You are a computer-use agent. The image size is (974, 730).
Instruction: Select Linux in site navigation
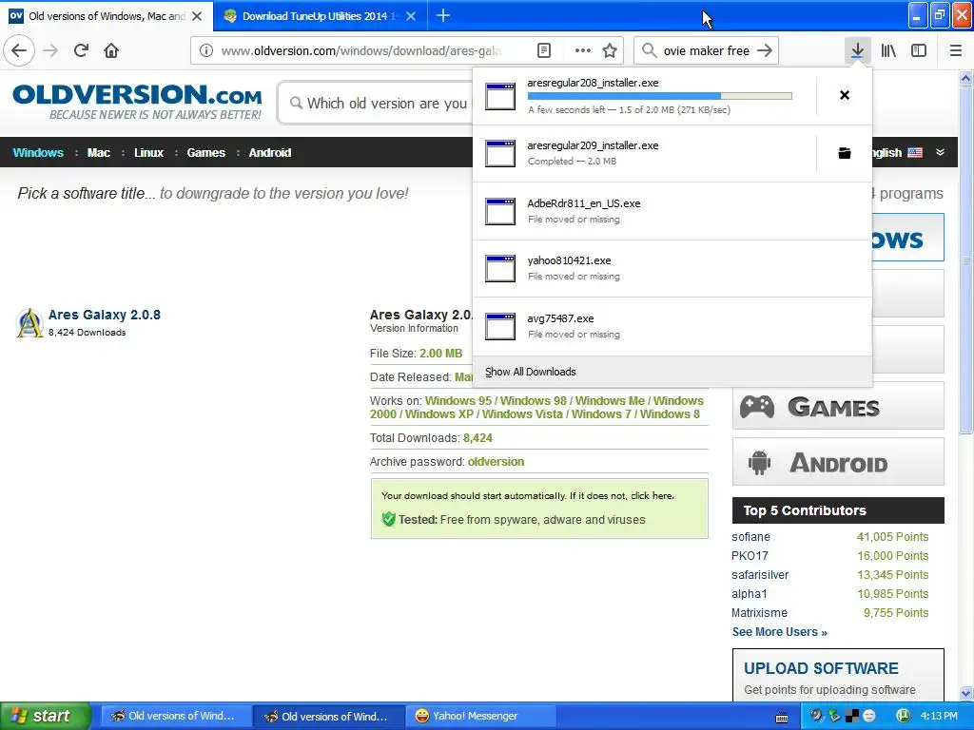click(x=148, y=152)
